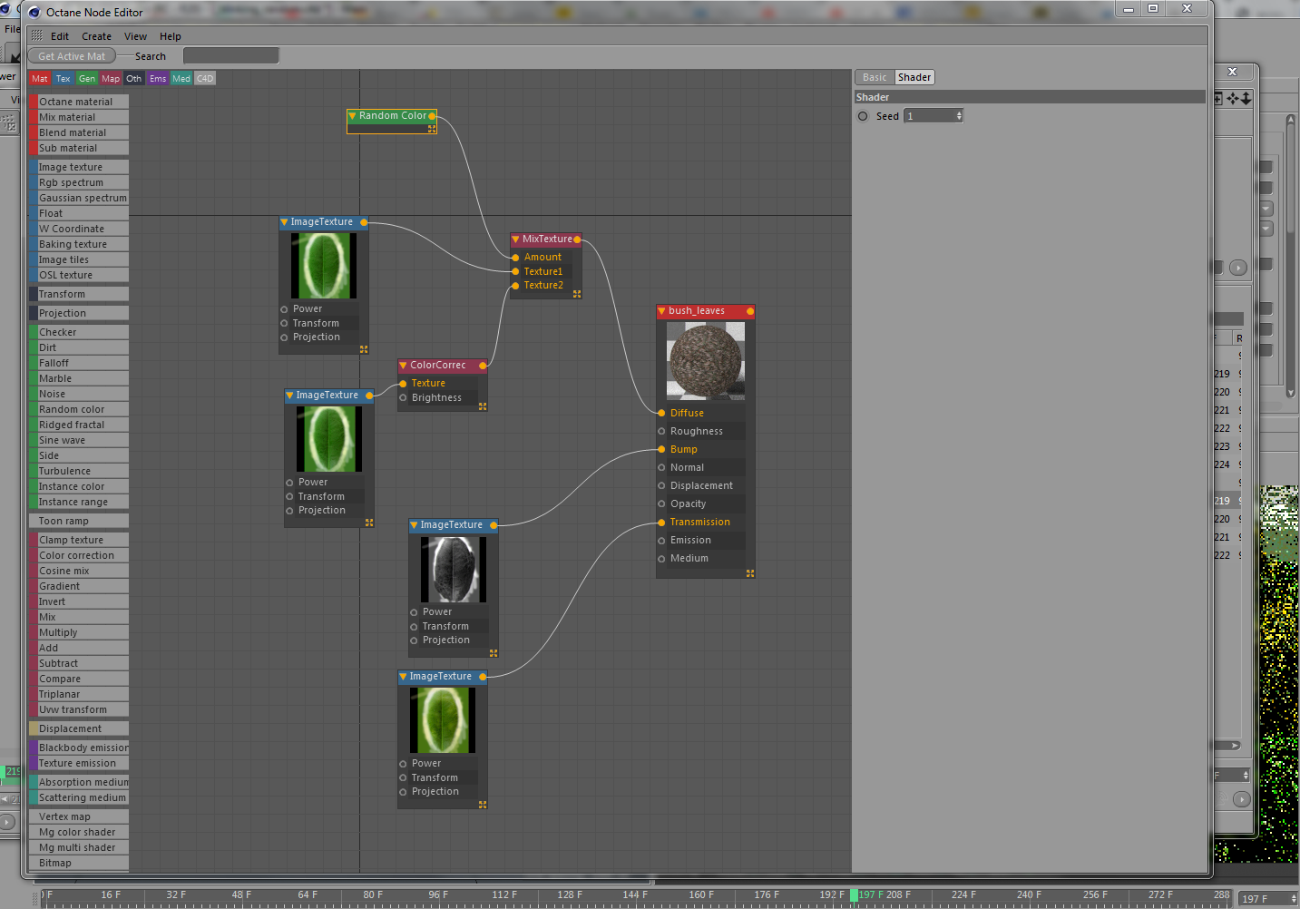The height and width of the screenshot is (909, 1300).
Task: Add an Image texture node from list
Action: 79,167
